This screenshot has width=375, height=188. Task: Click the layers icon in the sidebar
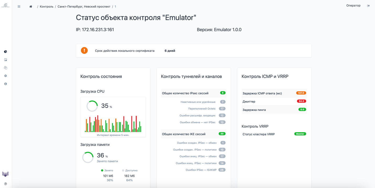pyautogui.click(x=5, y=68)
